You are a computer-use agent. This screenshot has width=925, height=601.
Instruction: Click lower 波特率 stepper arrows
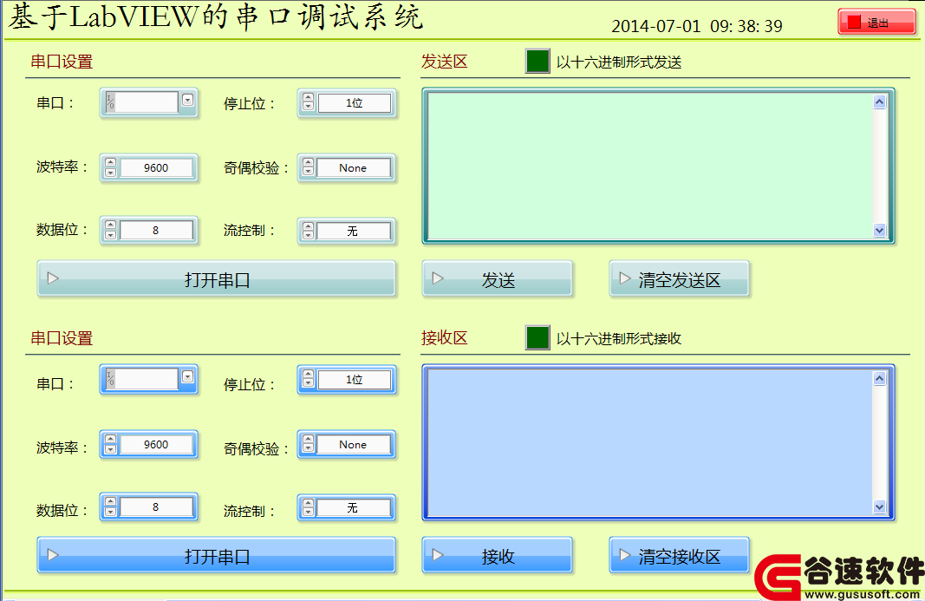[x=110, y=444]
